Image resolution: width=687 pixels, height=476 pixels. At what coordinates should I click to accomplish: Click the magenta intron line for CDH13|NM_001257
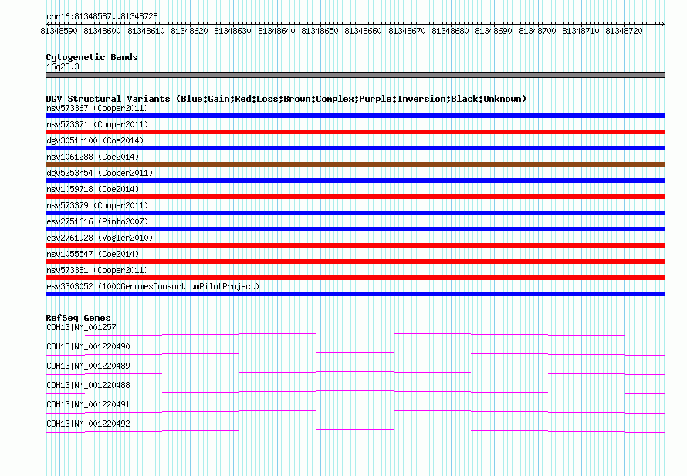coord(355,335)
